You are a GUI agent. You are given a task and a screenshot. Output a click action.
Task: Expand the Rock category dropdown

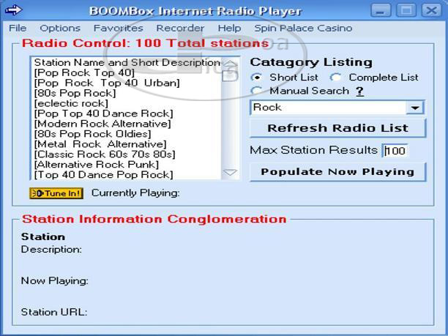pyautogui.click(x=415, y=108)
